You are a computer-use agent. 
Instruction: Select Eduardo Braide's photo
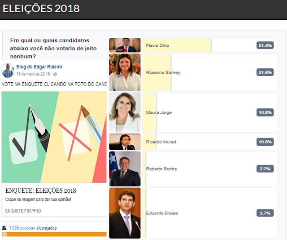125,213
